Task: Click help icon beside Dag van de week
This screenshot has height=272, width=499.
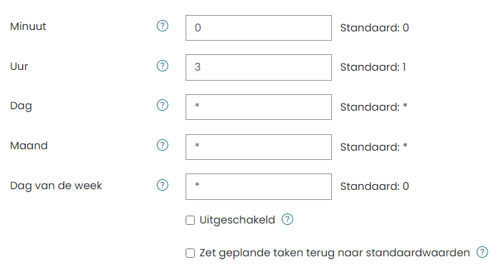Action: click(x=162, y=185)
